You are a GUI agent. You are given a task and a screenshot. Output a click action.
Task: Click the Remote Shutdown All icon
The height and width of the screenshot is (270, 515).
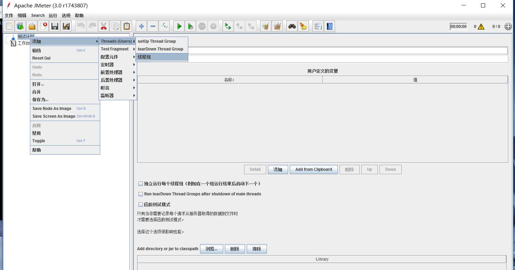point(251,26)
